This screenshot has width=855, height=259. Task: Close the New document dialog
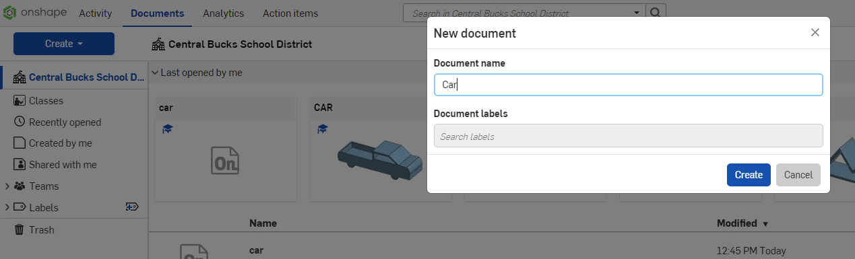(x=815, y=32)
